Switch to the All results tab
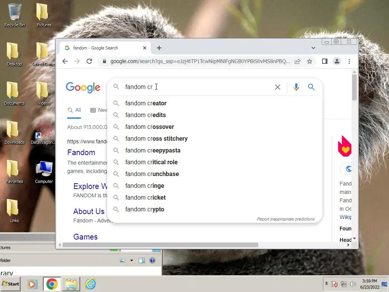This screenshot has width=389, height=292. click(x=74, y=110)
